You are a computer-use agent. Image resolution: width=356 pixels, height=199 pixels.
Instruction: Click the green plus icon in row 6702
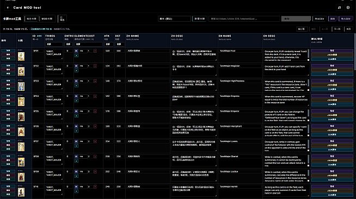point(76,71)
